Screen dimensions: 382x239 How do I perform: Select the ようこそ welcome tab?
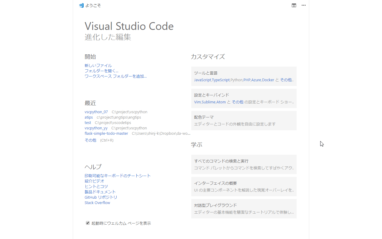[x=93, y=5]
